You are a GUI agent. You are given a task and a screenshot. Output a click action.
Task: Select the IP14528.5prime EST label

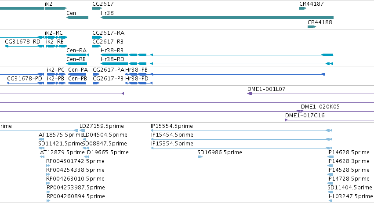click(349, 170)
